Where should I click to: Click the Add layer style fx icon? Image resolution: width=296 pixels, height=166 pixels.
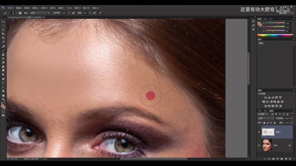(269, 159)
